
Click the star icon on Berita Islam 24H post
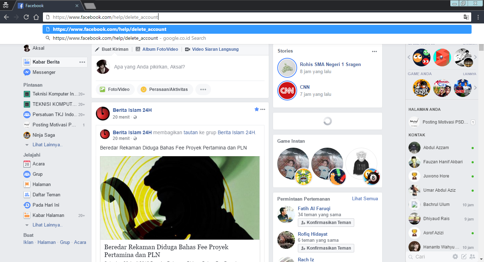pyautogui.click(x=257, y=109)
